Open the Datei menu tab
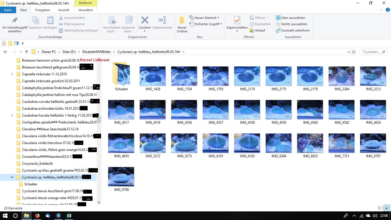The height and width of the screenshot is (220, 391). 8,10
